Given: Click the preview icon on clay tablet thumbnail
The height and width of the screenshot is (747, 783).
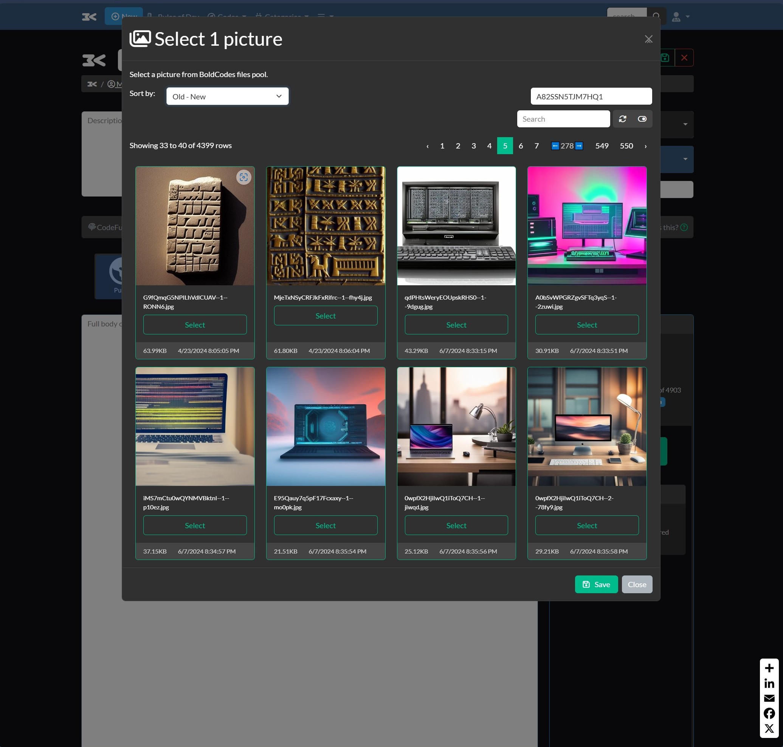Looking at the screenshot, I should pyautogui.click(x=243, y=177).
